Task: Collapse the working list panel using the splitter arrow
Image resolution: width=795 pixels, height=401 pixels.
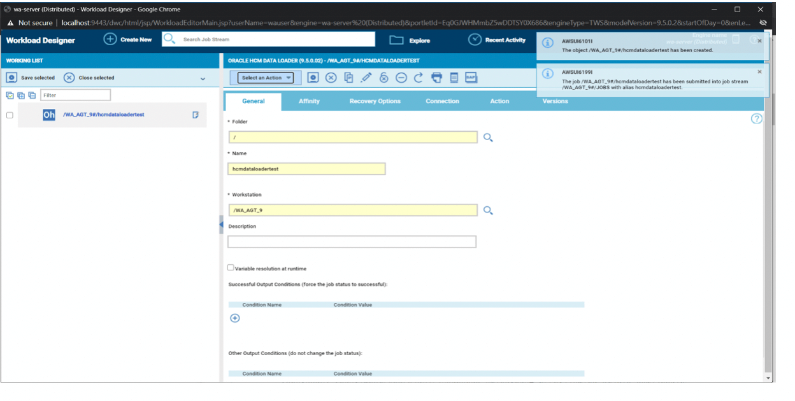Action: (x=221, y=225)
